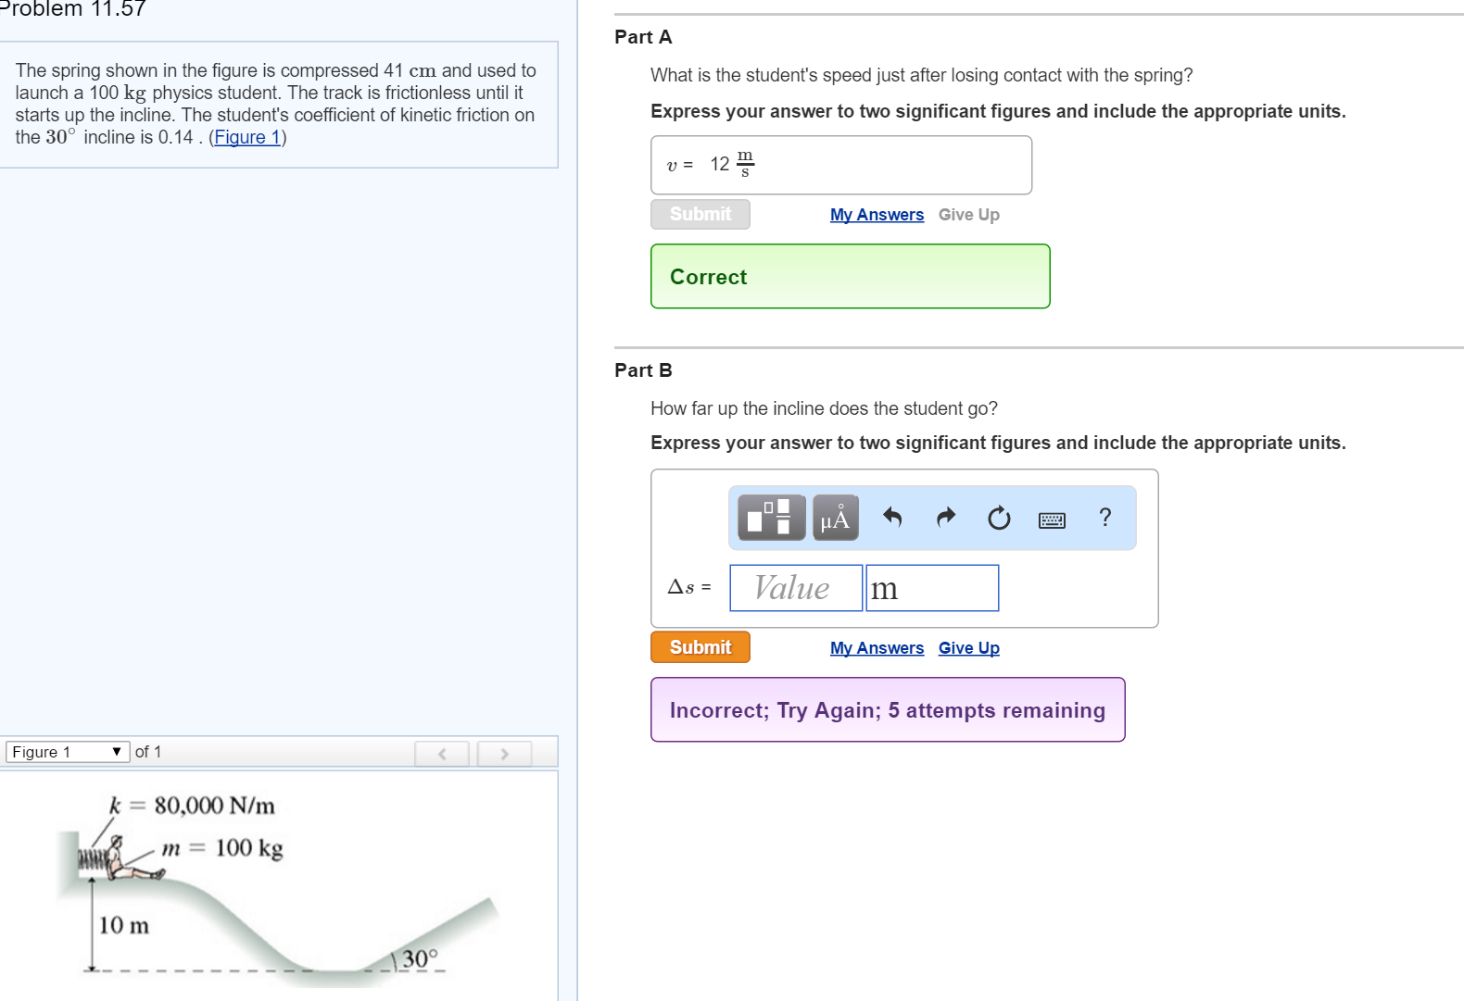This screenshot has width=1464, height=1001.
Task: Open the Greek symbols µÅ palette
Action: pyautogui.click(x=835, y=518)
